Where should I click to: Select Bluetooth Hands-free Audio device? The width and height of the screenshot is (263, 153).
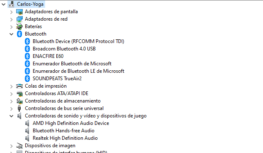tap(63, 131)
